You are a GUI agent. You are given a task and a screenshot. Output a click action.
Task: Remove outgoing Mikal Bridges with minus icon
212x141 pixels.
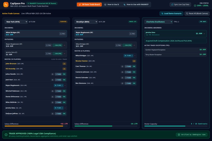[x=134, y=45]
